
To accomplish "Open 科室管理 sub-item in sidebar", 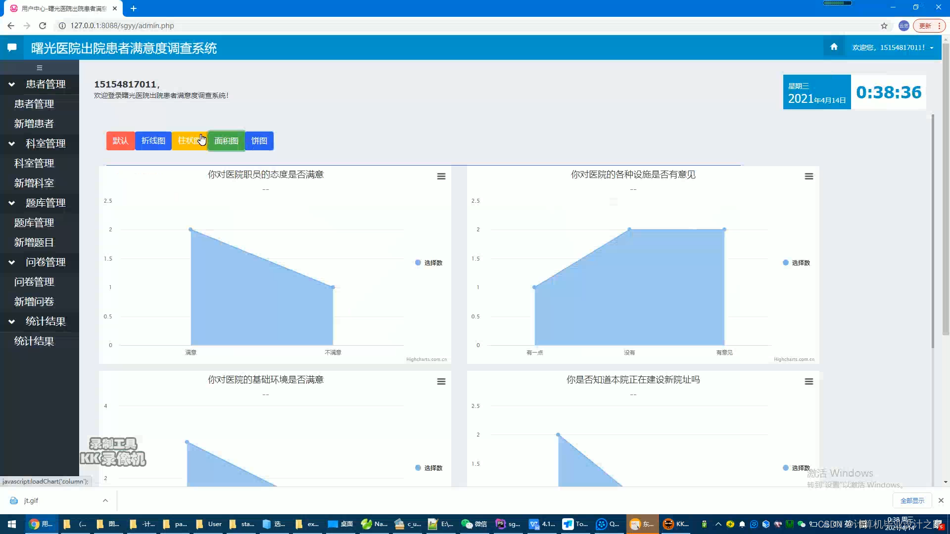I will 34,163.
